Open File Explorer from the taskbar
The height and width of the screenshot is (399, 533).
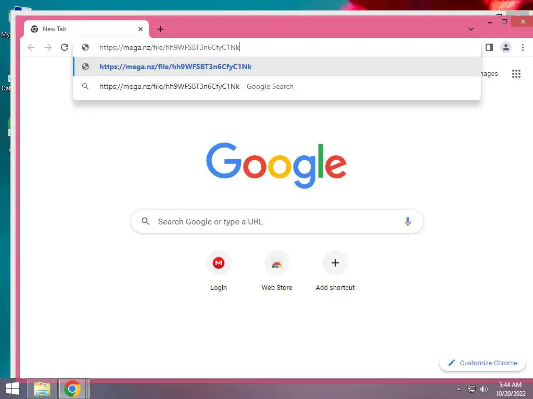tap(42, 389)
